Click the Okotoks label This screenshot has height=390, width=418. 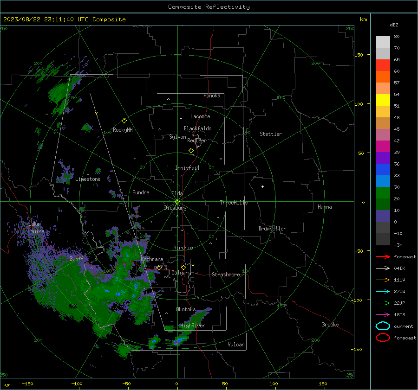point(186,309)
